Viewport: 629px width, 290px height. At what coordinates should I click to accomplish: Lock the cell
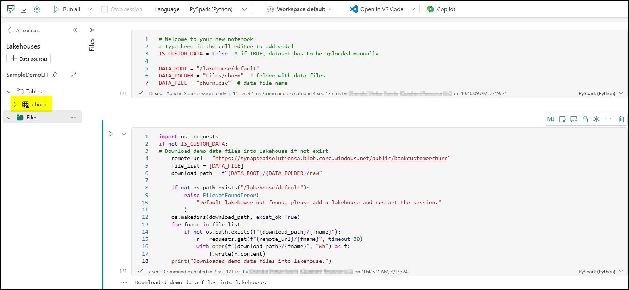(x=585, y=119)
